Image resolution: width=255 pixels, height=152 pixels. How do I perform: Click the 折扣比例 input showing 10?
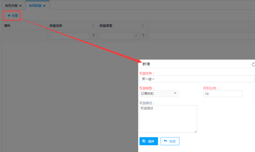point(222,94)
